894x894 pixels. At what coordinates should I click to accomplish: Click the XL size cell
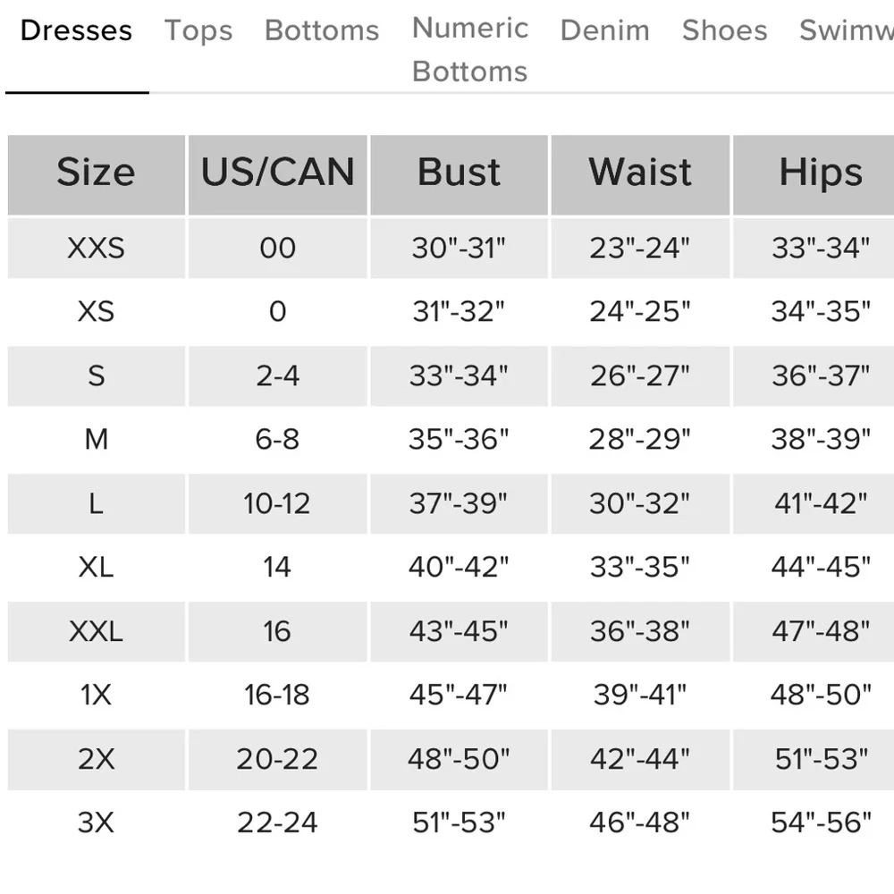pos(96,567)
